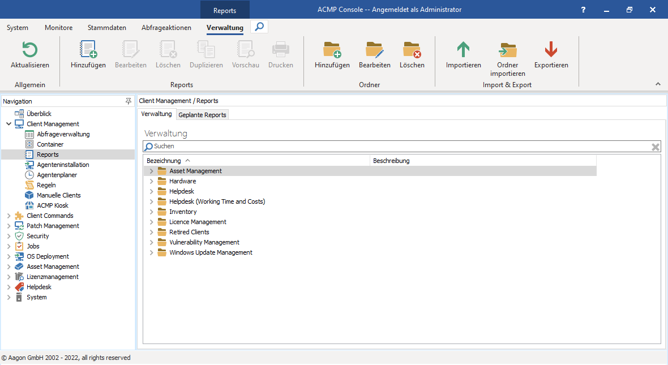
Task: Expand the Helpdesk (Working Time and Costs) folder
Action: point(151,202)
